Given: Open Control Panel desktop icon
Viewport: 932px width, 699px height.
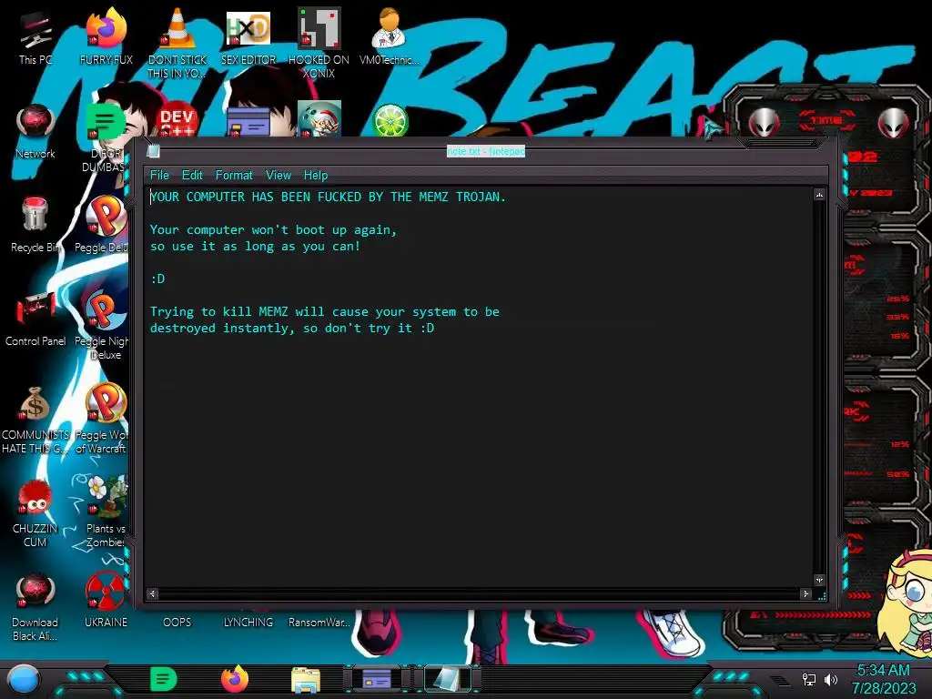Looking at the screenshot, I should 35,319.
